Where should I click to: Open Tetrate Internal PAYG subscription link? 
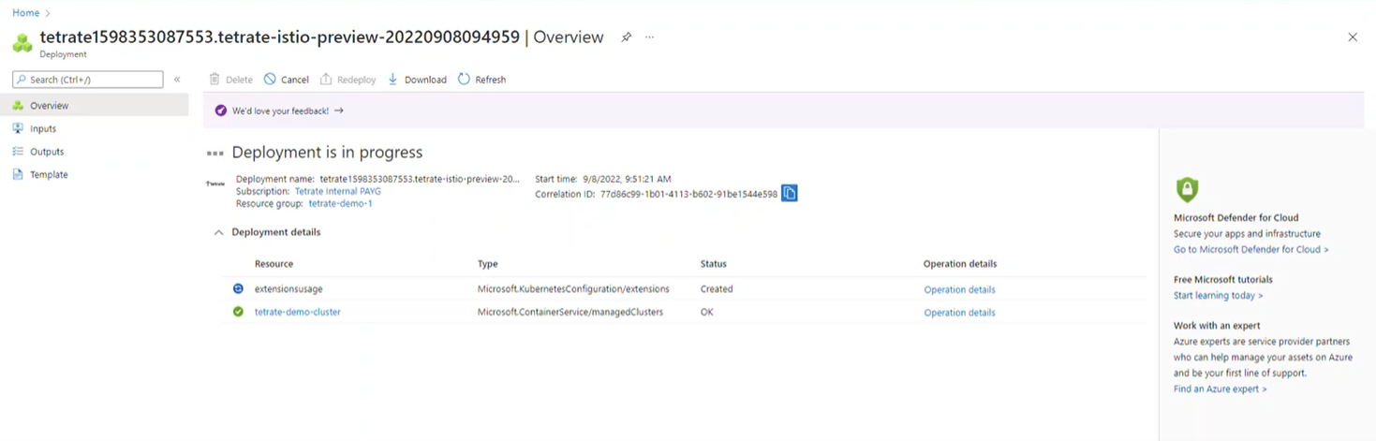[x=337, y=191]
